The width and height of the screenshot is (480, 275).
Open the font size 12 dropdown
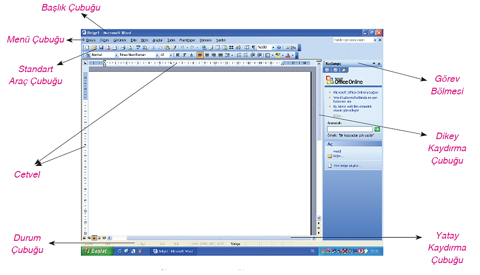(x=171, y=55)
